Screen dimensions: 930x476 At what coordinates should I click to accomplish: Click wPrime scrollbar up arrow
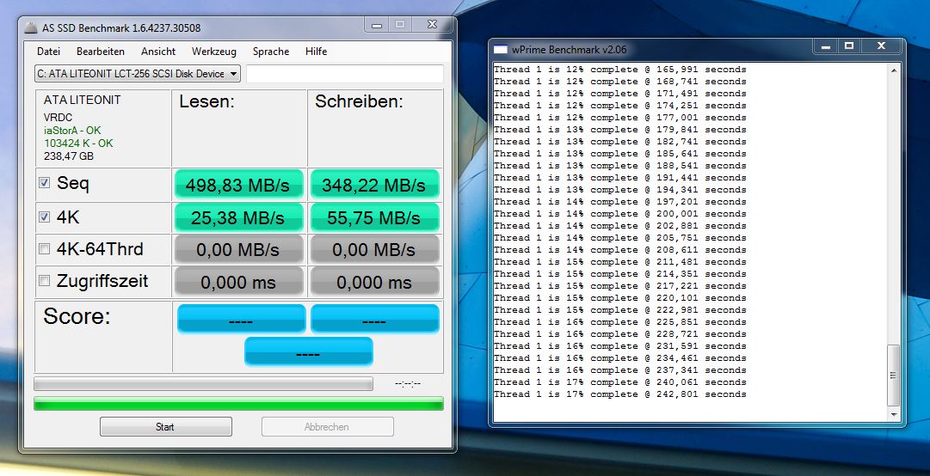point(894,70)
